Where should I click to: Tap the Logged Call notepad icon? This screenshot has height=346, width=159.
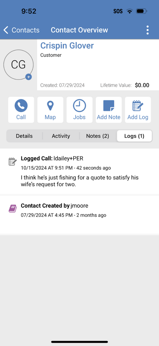(12, 162)
